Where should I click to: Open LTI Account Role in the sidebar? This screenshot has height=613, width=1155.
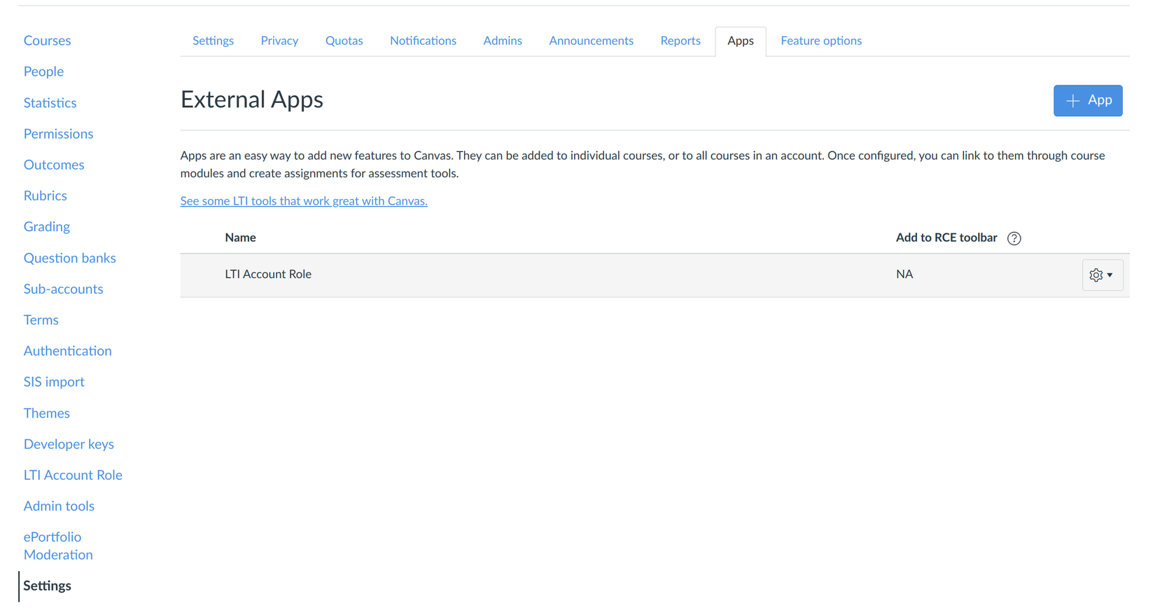[x=73, y=475]
